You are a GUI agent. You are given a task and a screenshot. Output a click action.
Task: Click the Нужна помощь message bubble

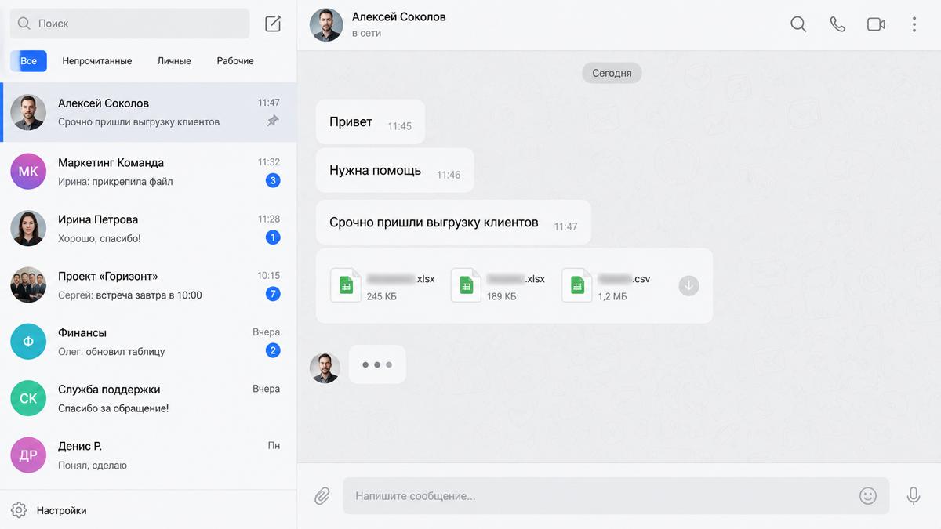(x=394, y=171)
